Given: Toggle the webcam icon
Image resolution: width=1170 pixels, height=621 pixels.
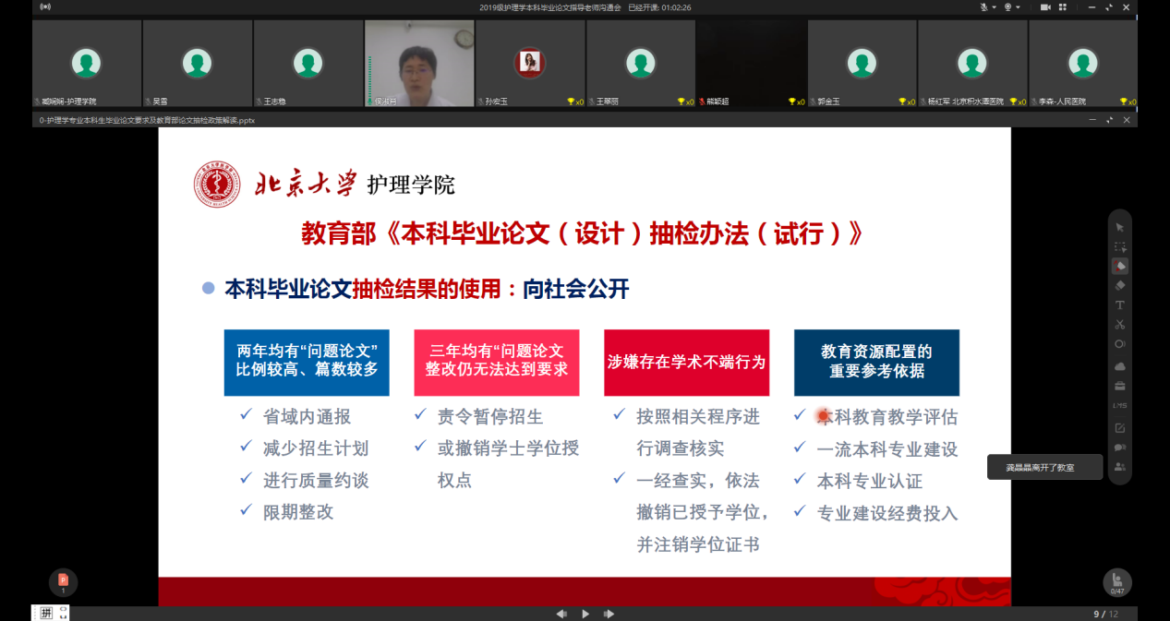Looking at the screenshot, I should (1007, 7).
